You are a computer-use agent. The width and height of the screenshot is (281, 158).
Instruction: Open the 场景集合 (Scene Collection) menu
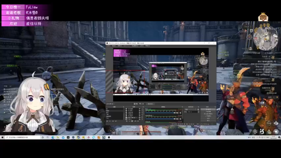[135, 46]
